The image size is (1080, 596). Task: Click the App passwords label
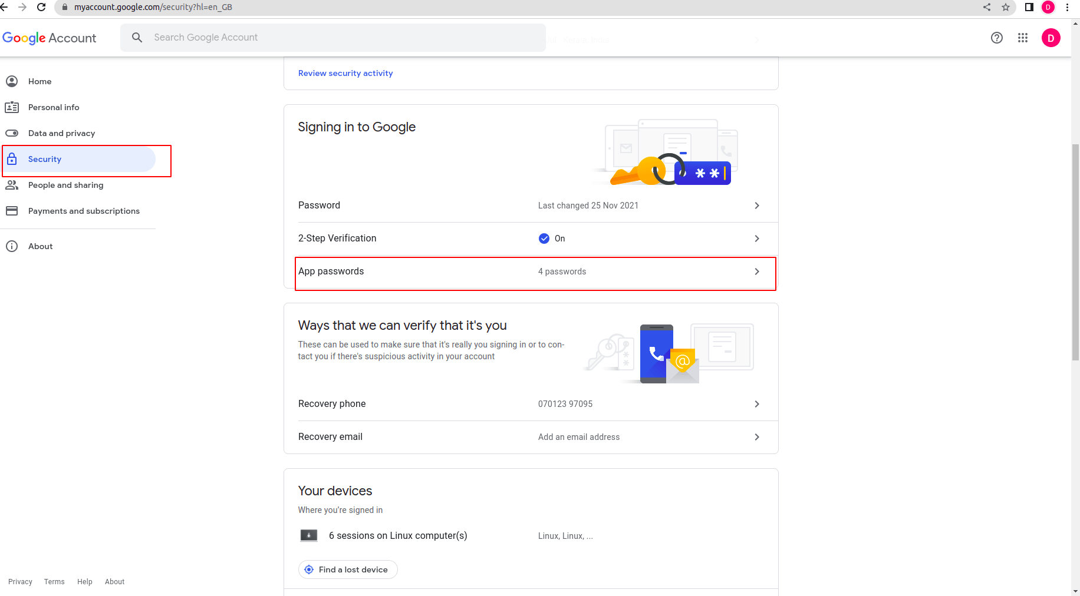[x=331, y=271]
